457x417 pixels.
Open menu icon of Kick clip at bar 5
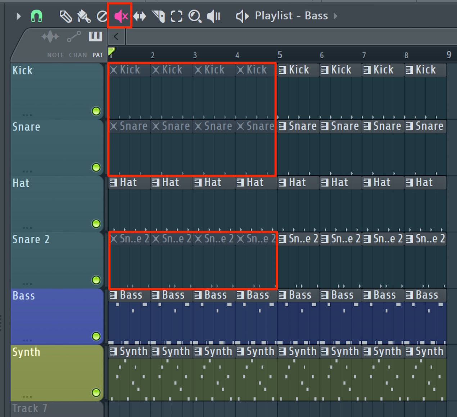tap(283, 70)
